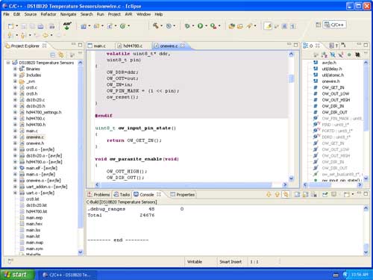This screenshot has width=373, height=280.
Task: Switch to the Tasks tab
Action: pos(122,195)
